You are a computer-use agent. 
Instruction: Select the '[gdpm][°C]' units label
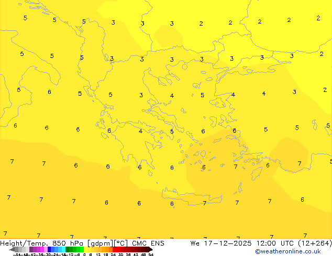[x=107, y=243]
